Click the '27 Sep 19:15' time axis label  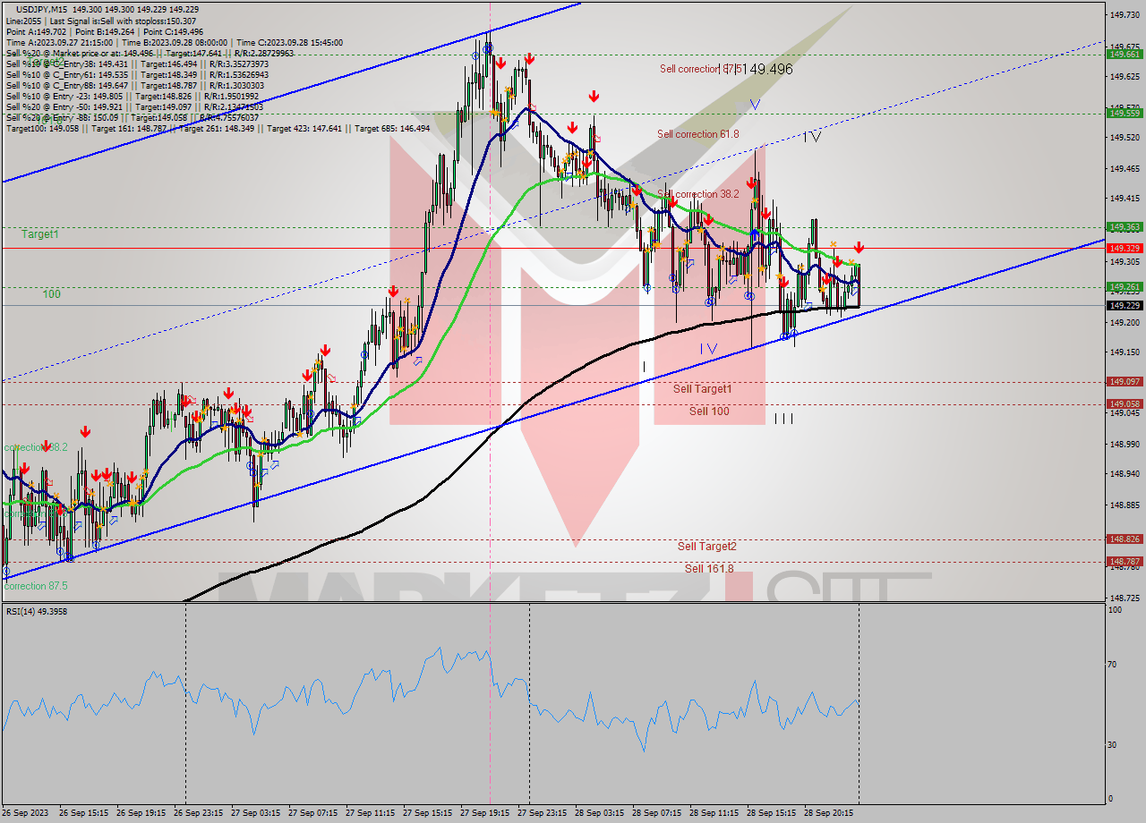[x=486, y=813]
